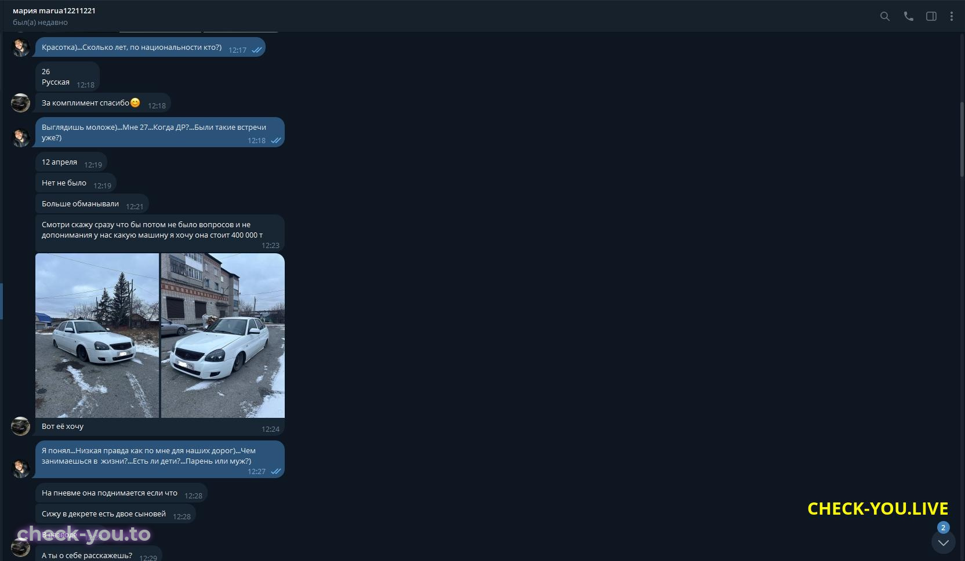Viewport: 965px width, 561px height.
Task: Select message '12 апреля'
Action: coord(71,162)
